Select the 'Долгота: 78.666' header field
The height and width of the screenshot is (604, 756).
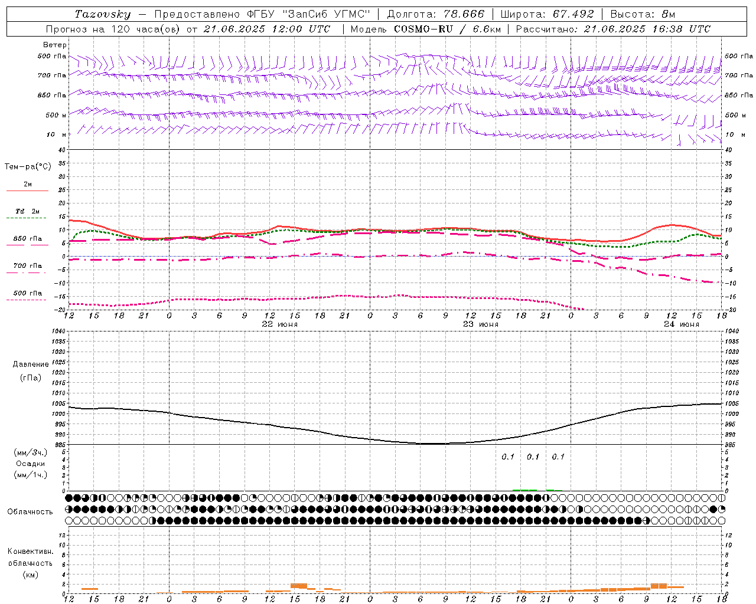[435, 14]
